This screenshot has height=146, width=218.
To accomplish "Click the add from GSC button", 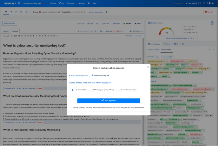I will (x=167, y=57).
